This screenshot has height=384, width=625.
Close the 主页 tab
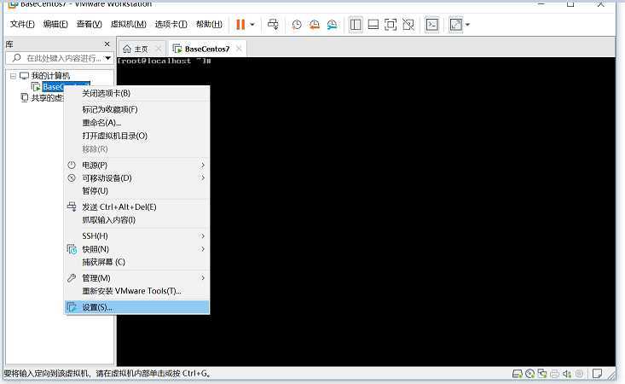pos(159,49)
